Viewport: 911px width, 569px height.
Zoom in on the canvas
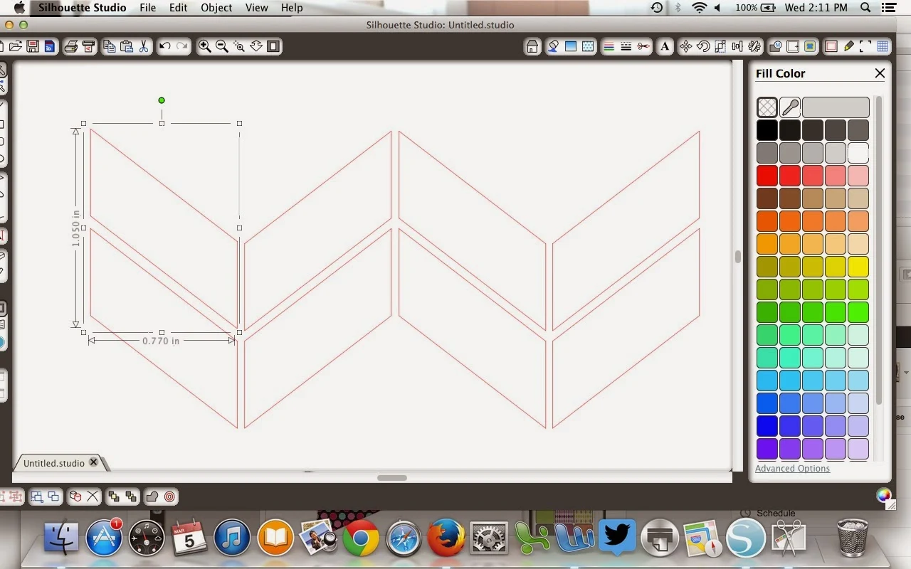(x=205, y=46)
